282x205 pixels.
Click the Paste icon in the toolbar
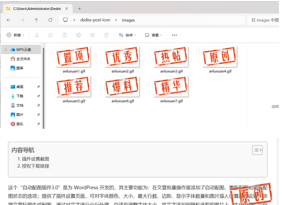(x=64, y=35)
